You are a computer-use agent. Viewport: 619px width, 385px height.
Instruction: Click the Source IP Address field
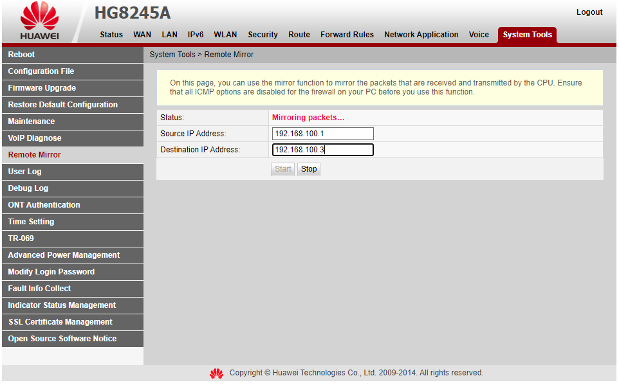pyautogui.click(x=322, y=134)
